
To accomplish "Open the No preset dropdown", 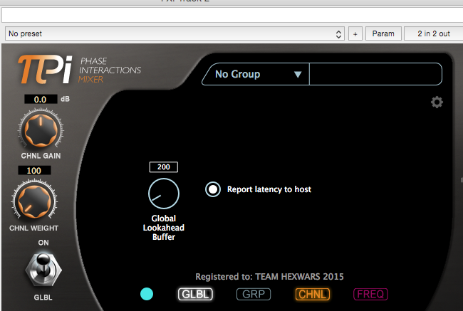I will coord(175,33).
